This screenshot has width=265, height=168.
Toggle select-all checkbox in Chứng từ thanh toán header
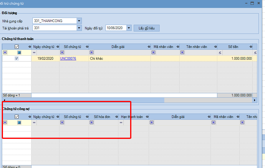pos(16,47)
